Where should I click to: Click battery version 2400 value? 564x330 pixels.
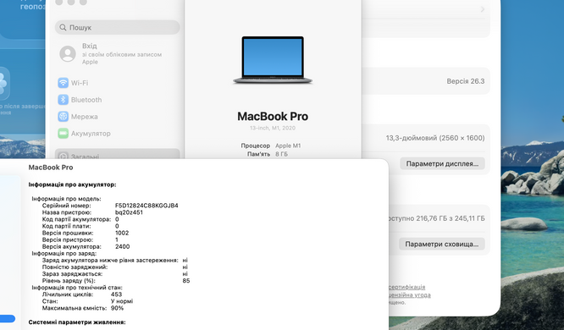tap(122, 246)
